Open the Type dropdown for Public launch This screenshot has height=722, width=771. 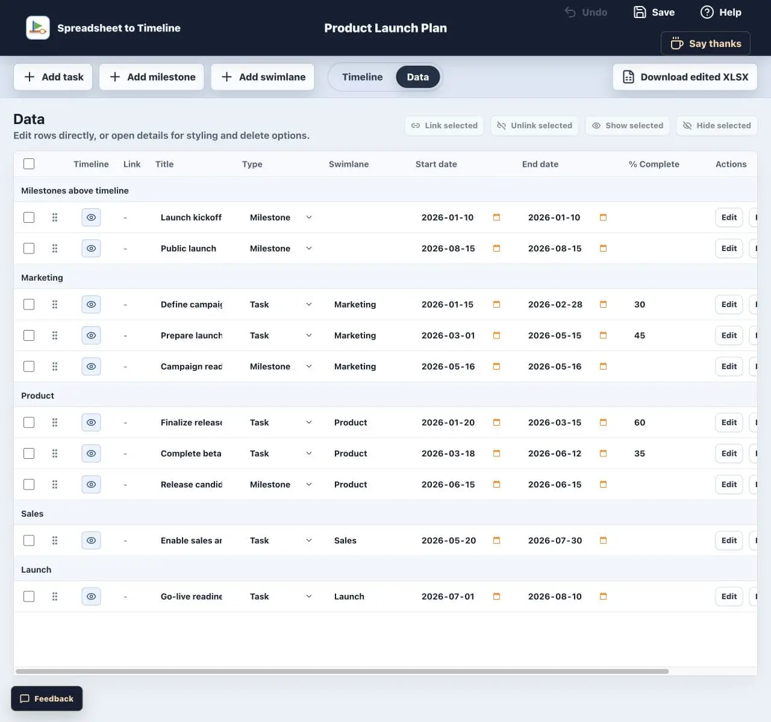281,248
